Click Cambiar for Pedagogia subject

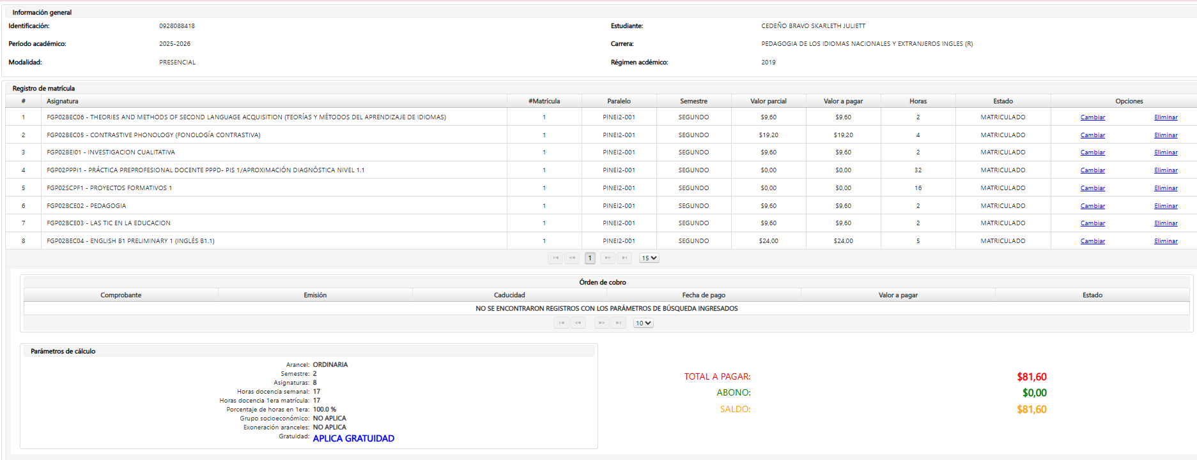pos(1092,206)
